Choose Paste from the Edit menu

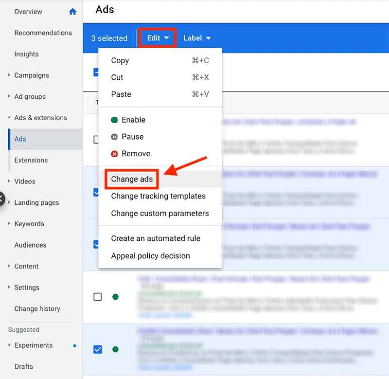[x=160, y=94]
